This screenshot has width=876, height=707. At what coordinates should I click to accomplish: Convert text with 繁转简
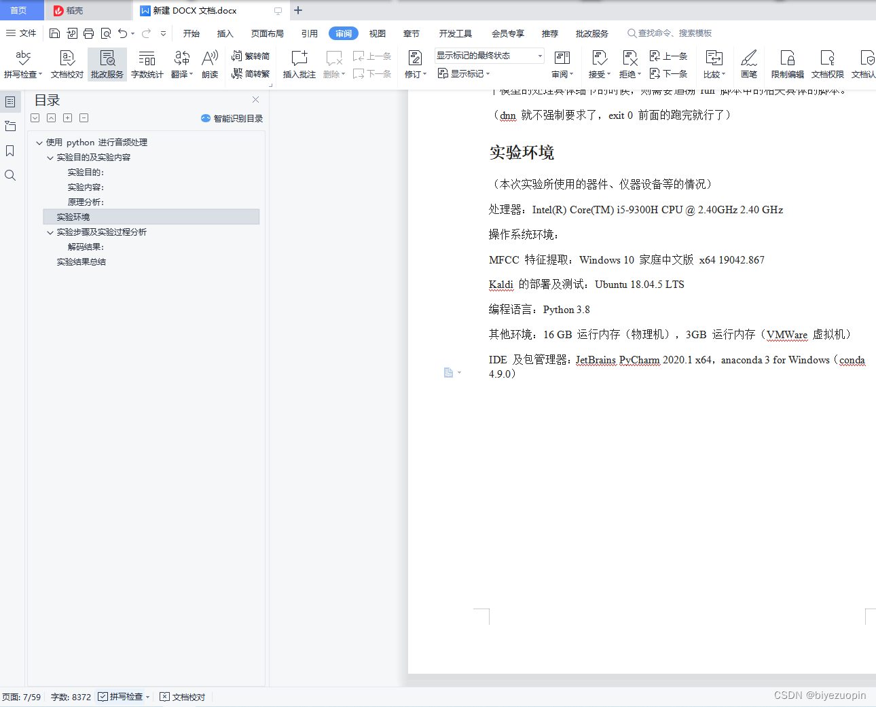click(x=251, y=56)
